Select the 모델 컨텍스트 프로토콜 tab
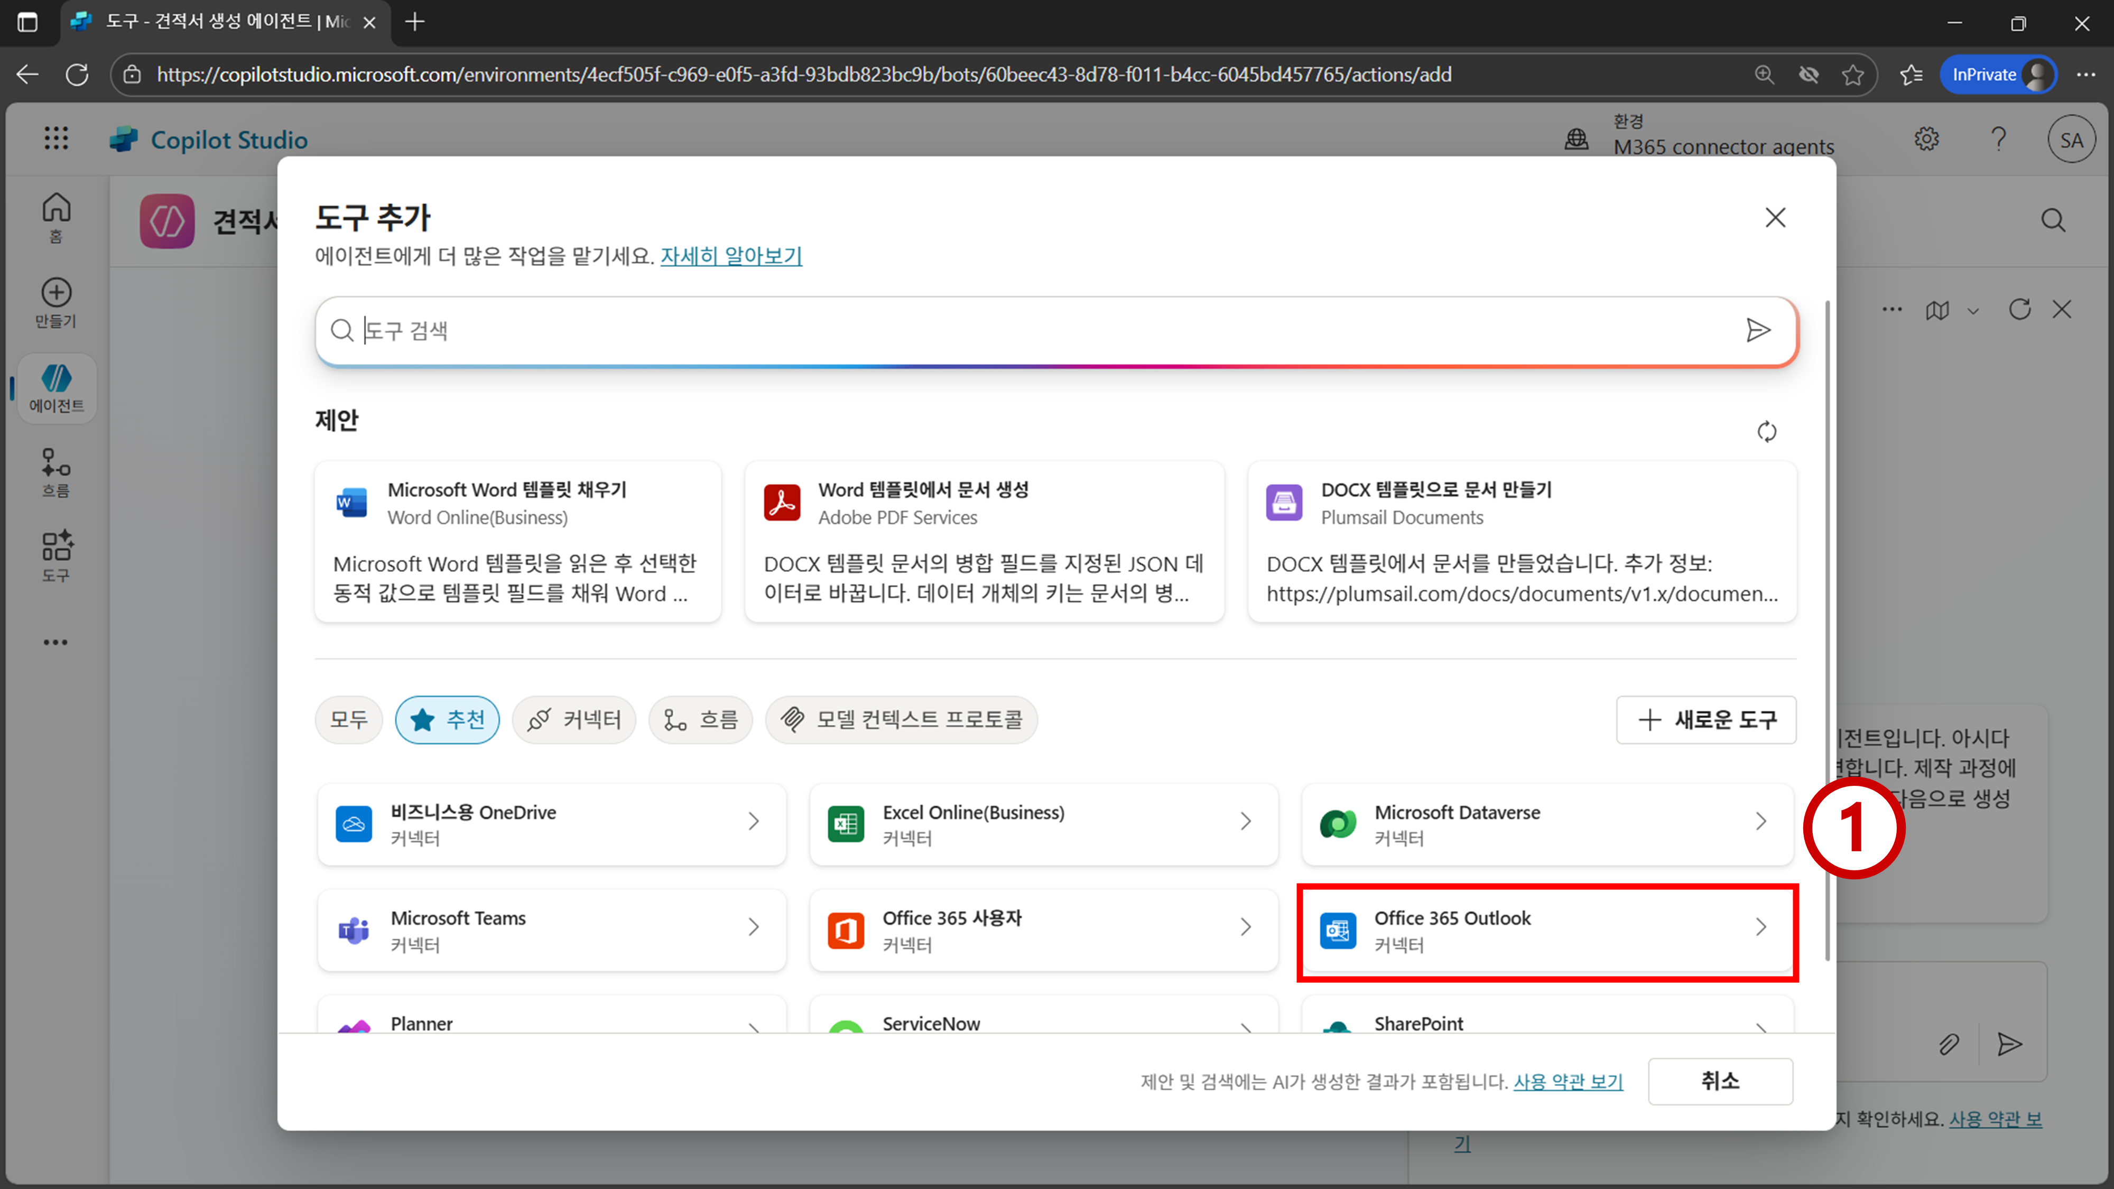 [x=901, y=720]
